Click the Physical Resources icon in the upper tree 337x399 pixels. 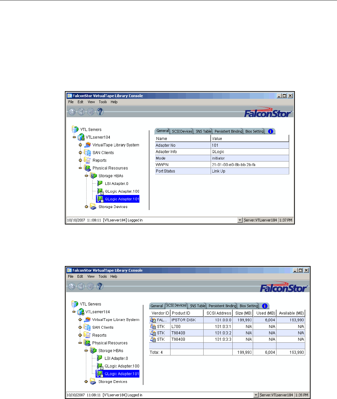pos(88,168)
